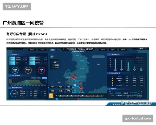
Task: Uncheck the checked first entry in the map layer list
Action: (52, 61)
